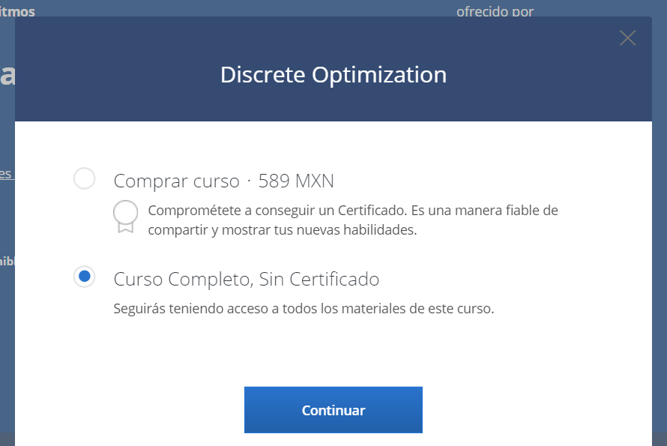The height and width of the screenshot is (446, 667).
Task: Click the Seguirás teniendo acceso description text
Action: pyautogui.click(x=304, y=308)
